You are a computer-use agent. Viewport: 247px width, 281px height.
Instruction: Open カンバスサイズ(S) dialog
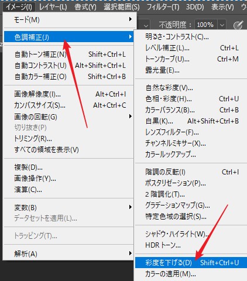[68, 105]
